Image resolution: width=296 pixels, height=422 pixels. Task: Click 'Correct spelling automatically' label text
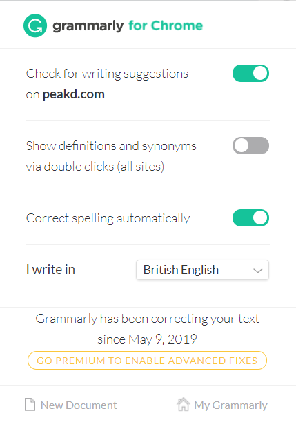tap(108, 218)
